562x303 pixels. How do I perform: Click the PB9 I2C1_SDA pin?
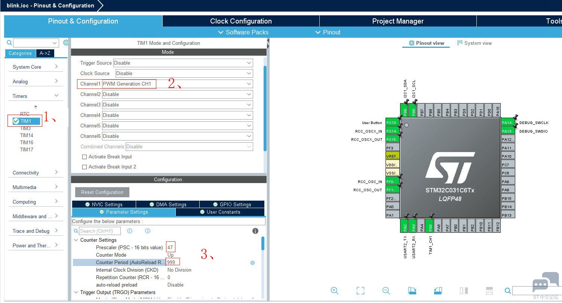tap(405, 110)
